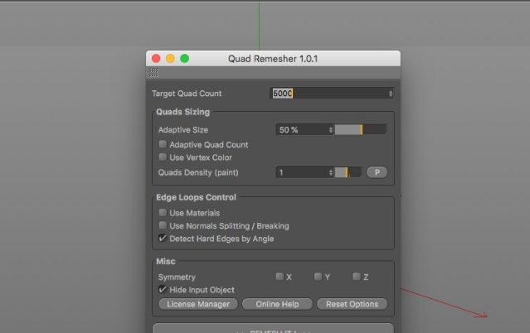Viewport: 530px width, 333px height.
Task: Click the Target Quad Count field
Action: pyautogui.click(x=328, y=94)
